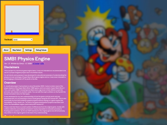Click the blue ground strip in the canvas
This screenshot has width=167, height=125.
[x=22, y=34]
